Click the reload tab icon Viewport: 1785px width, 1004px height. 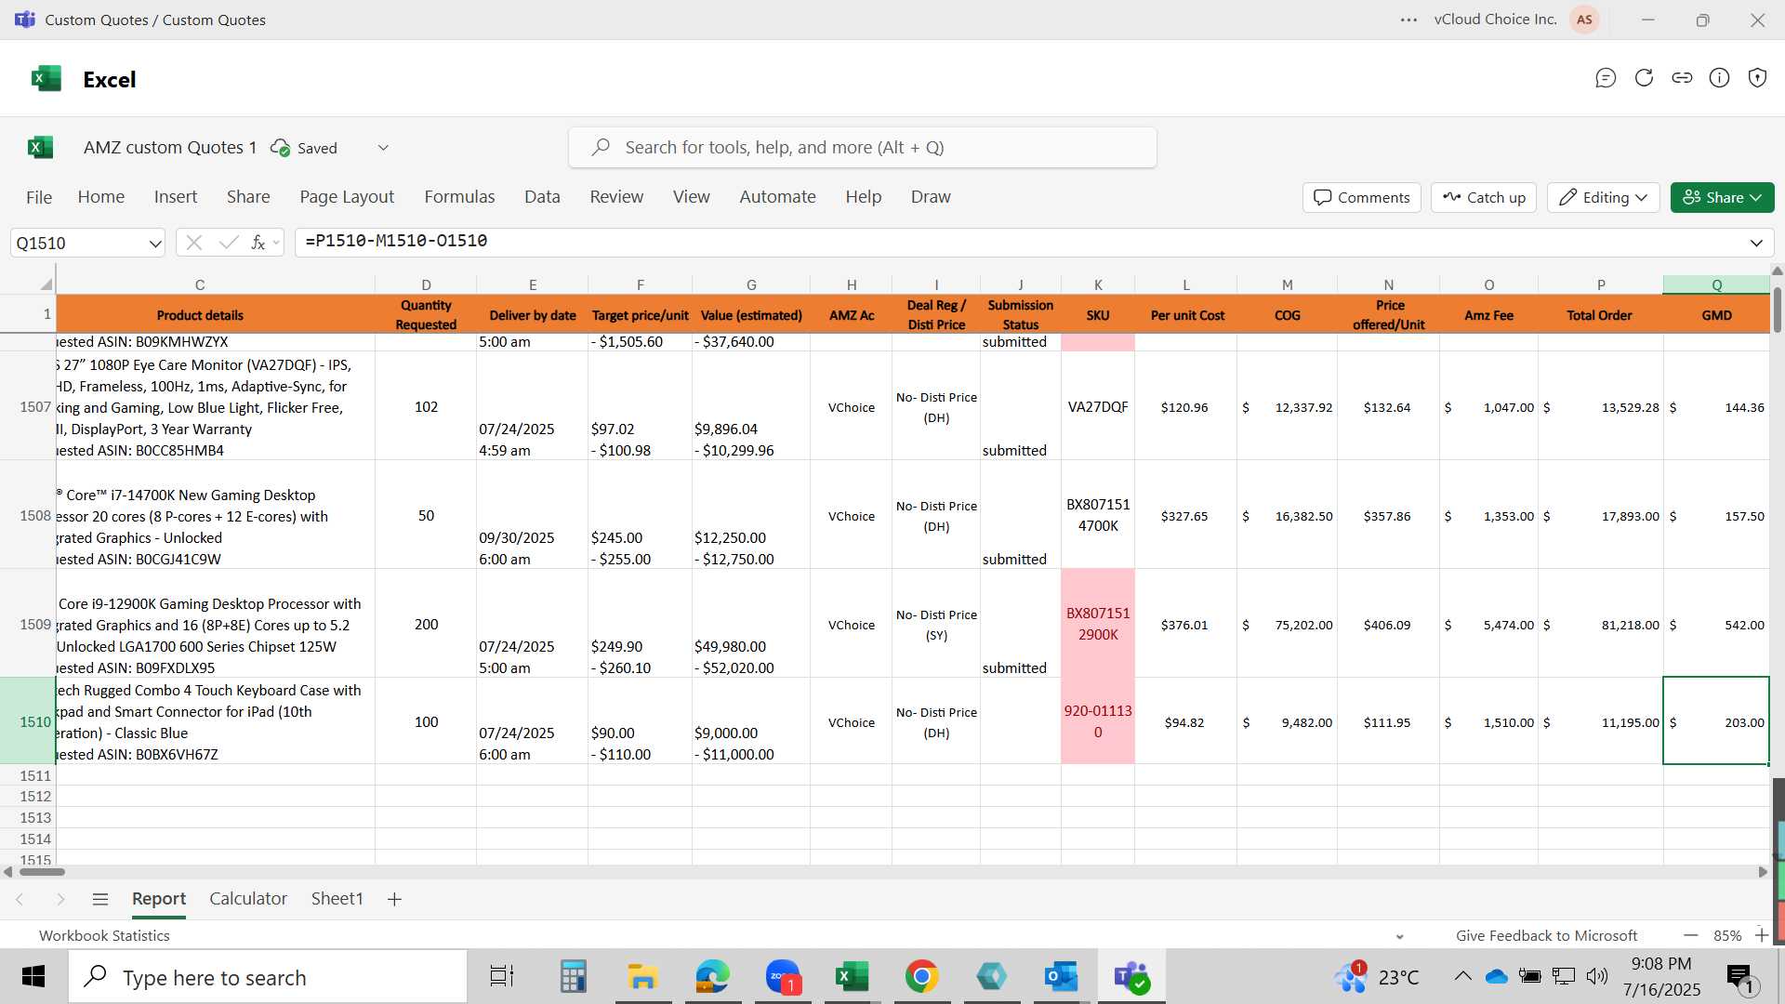1644,78
